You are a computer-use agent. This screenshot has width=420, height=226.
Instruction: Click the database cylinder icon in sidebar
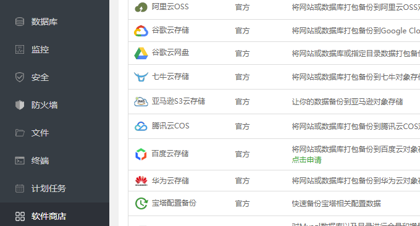[x=20, y=22]
